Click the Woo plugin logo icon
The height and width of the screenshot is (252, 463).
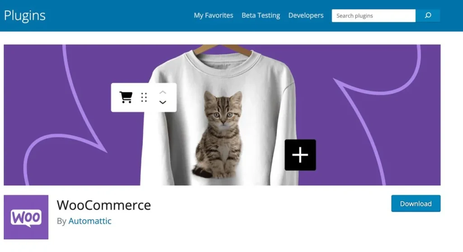point(26,217)
